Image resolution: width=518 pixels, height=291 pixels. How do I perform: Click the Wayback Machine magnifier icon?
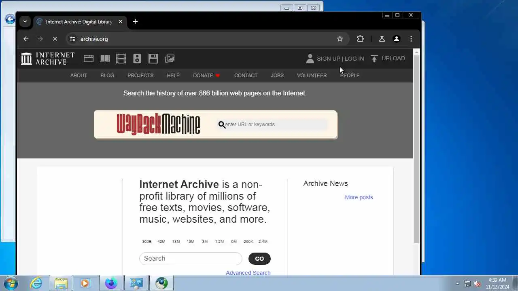point(222,124)
